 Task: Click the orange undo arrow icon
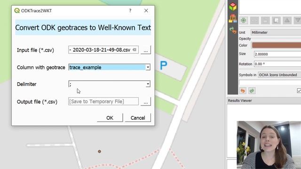coord(243,91)
